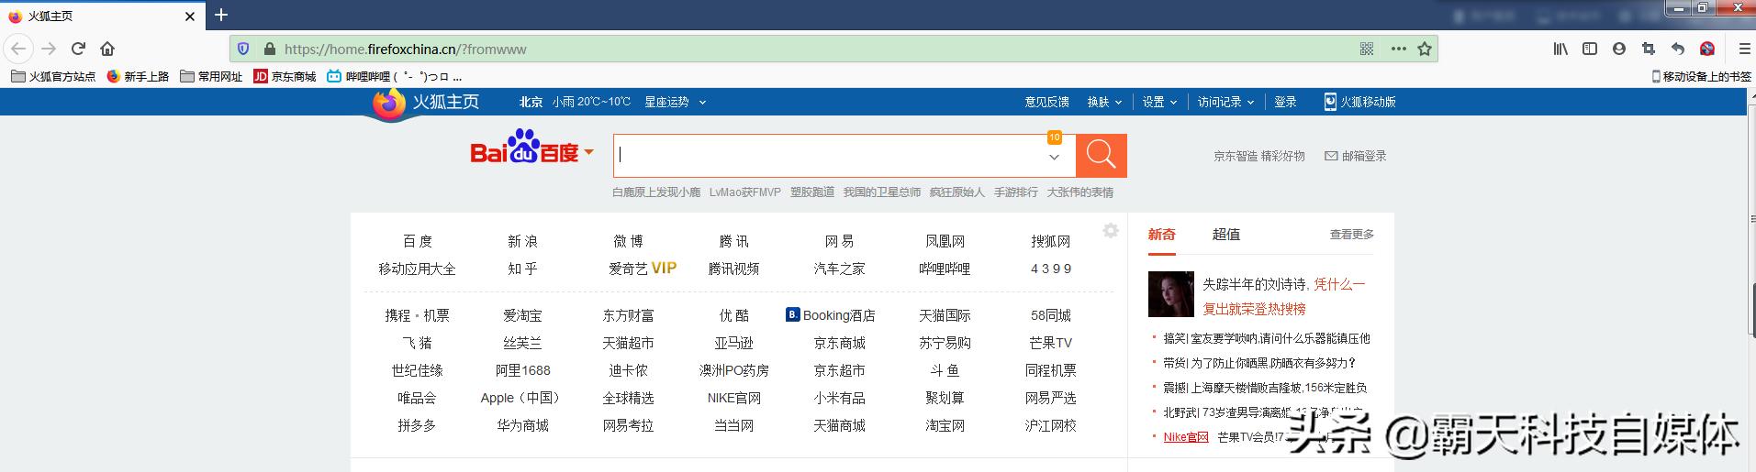This screenshot has width=1756, height=472.
Task: Open 常用网址 bookmark folder
Action: 211,77
